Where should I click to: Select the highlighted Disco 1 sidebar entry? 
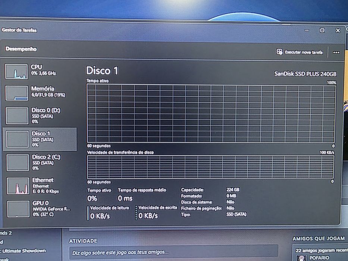point(40,139)
